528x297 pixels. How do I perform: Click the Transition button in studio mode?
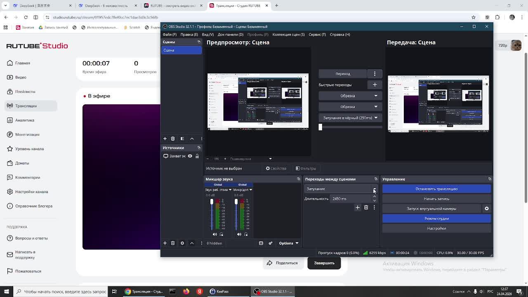[x=343, y=74]
